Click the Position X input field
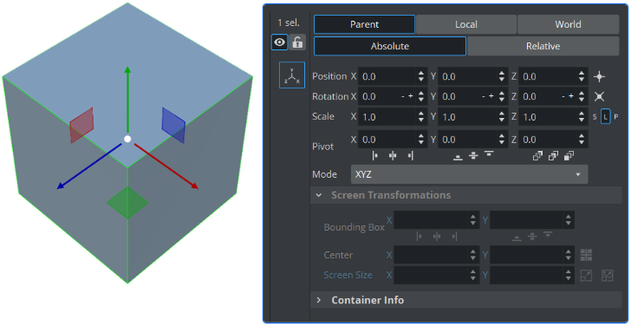 [387, 76]
